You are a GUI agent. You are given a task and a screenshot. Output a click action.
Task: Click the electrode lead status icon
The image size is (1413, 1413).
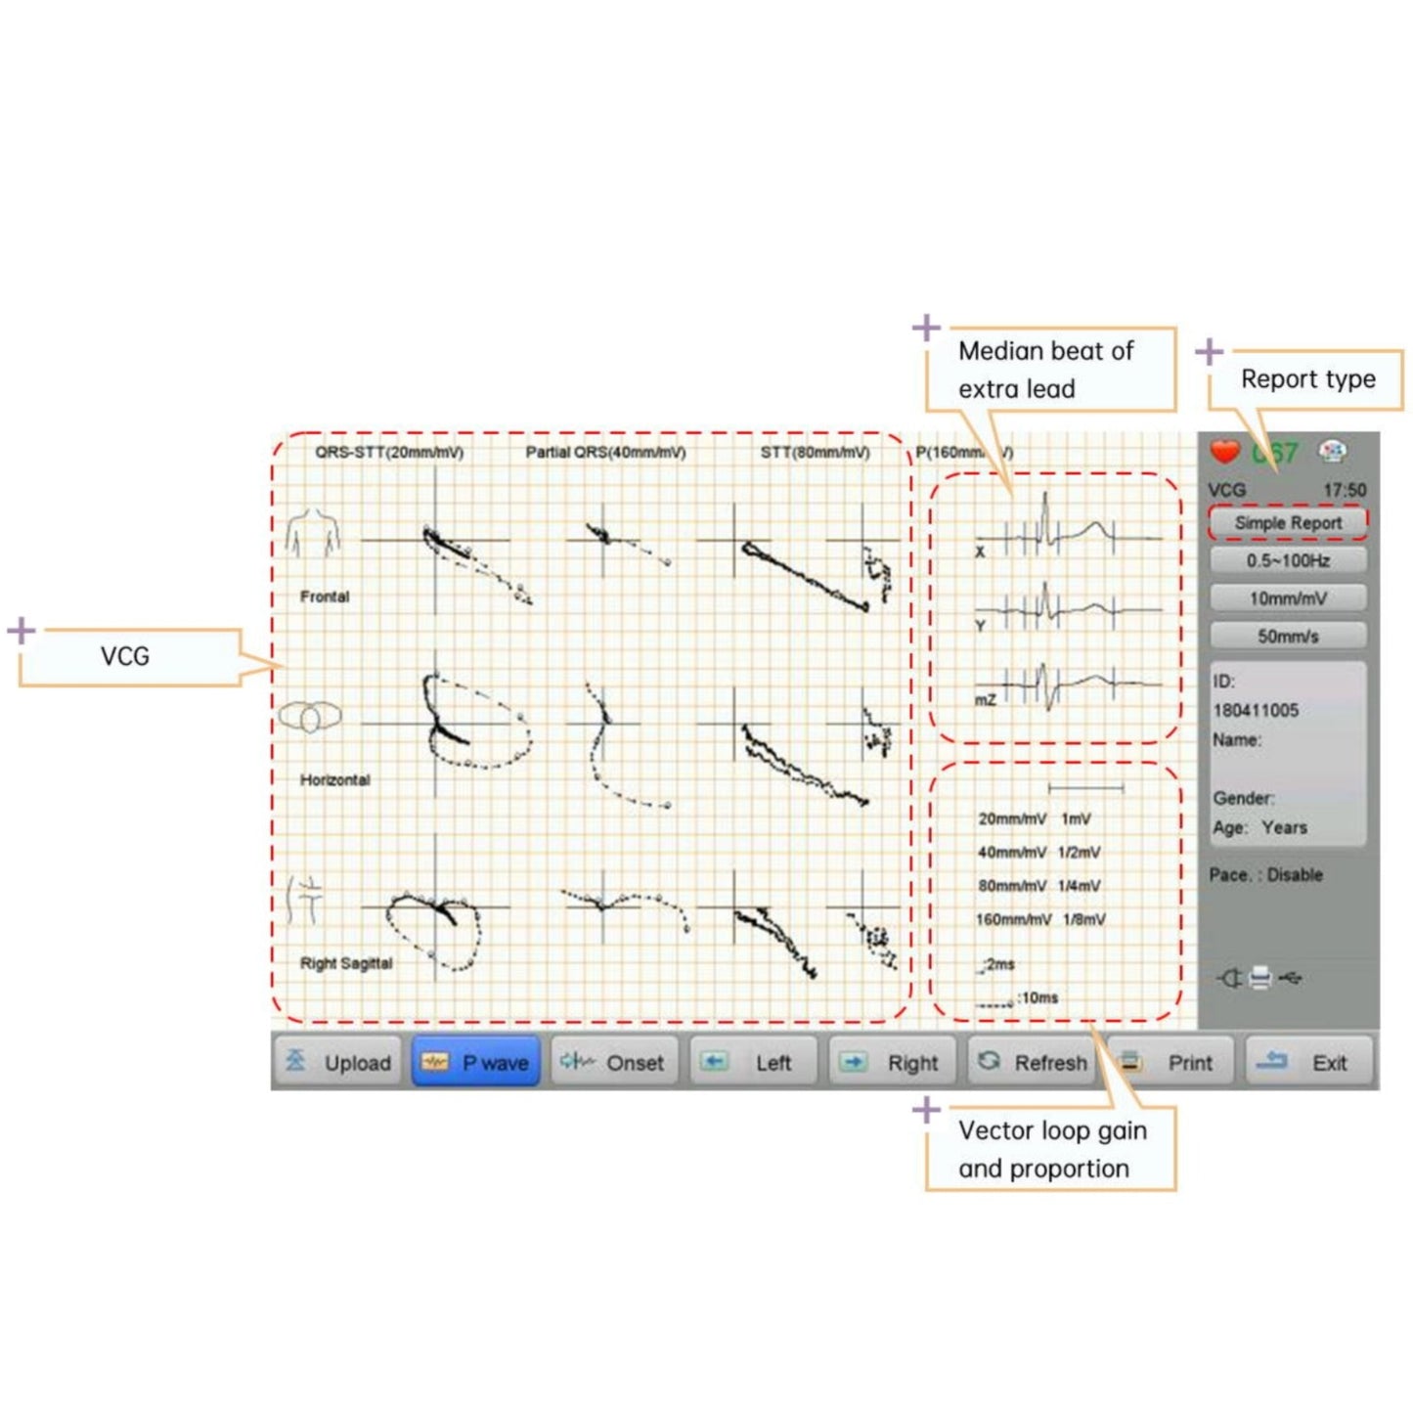click(x=1332, y=451)
